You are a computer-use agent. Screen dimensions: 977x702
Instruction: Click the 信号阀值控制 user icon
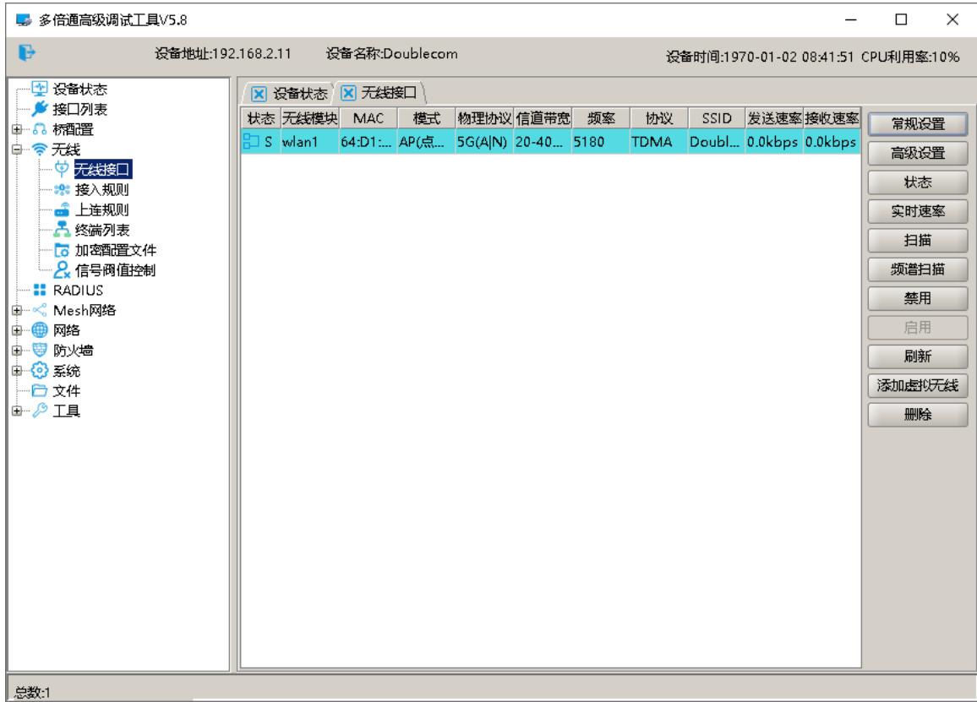point(62,270)
